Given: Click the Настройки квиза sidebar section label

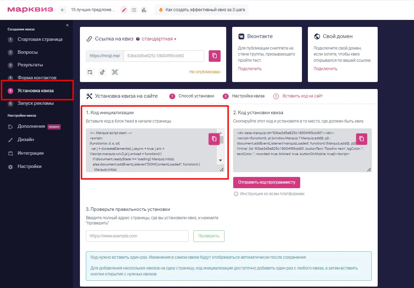Looking at the screenshot, I should (x=22, y=115).
